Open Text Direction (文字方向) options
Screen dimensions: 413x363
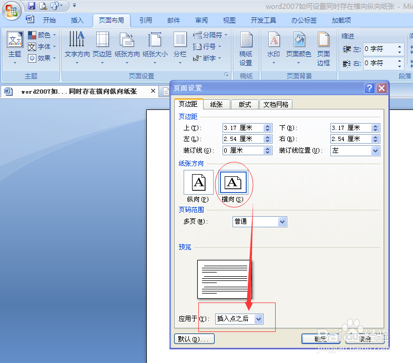tap(77, 48)
